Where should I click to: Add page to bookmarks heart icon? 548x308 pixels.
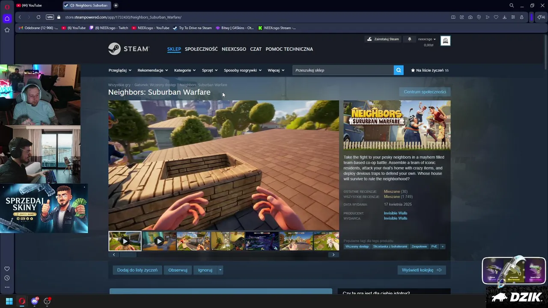coord(496,17)
